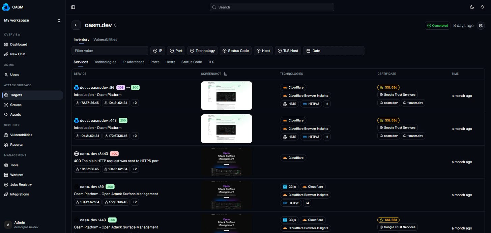Switch to dark mode moon icon
This screenshot has height=233, width=491.
coord(472,7)
